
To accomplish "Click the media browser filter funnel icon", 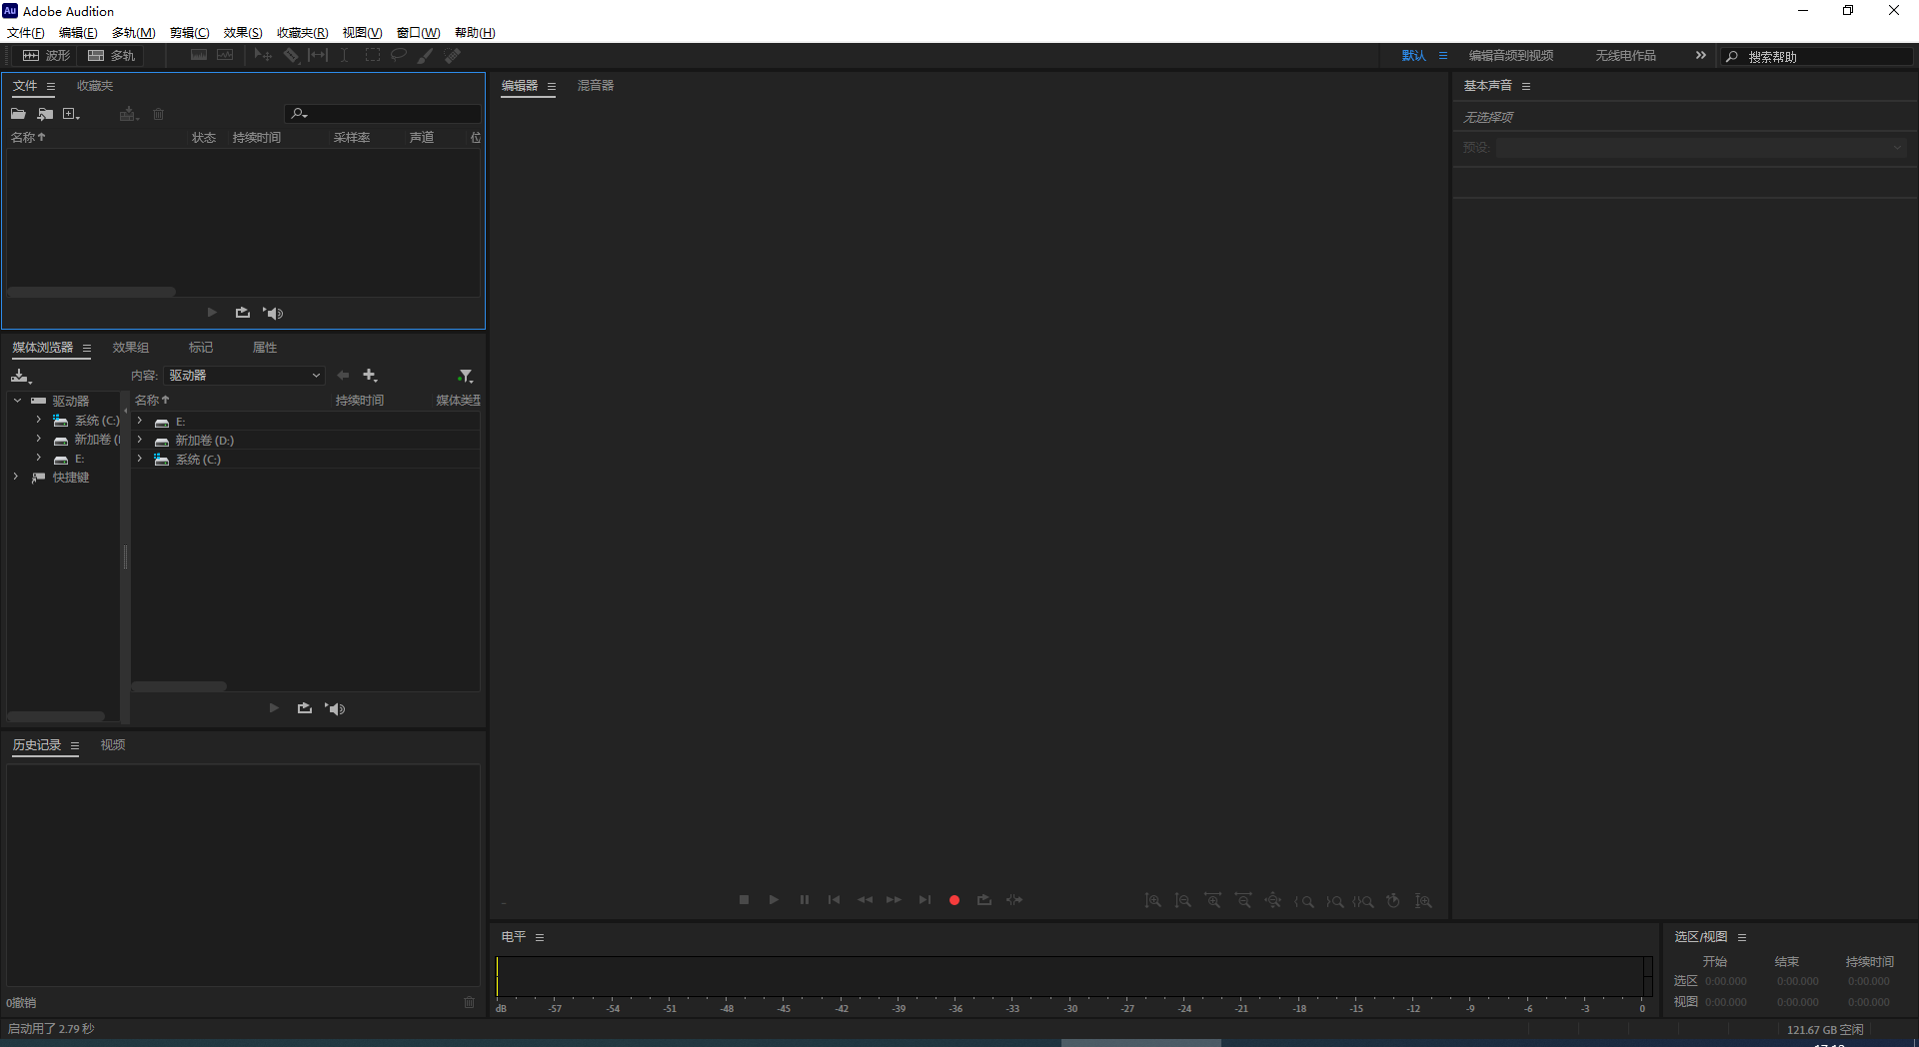I will coord(465,376).
